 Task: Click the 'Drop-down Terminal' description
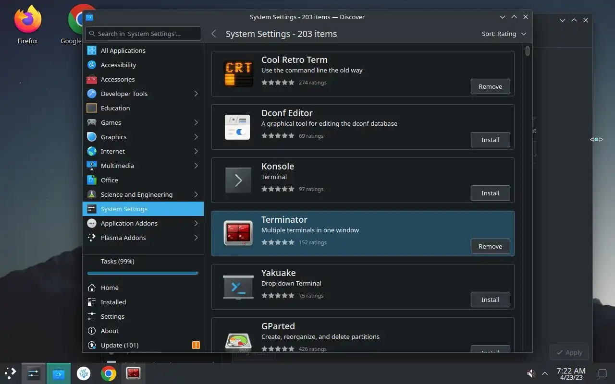point(291,283)
